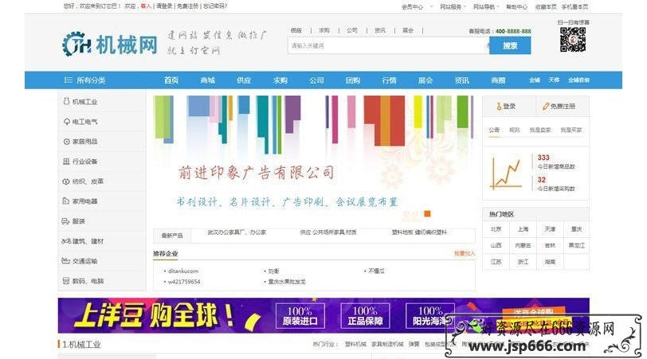
Task: Click the 登录 key icon
Action: [x=499, y=106]
